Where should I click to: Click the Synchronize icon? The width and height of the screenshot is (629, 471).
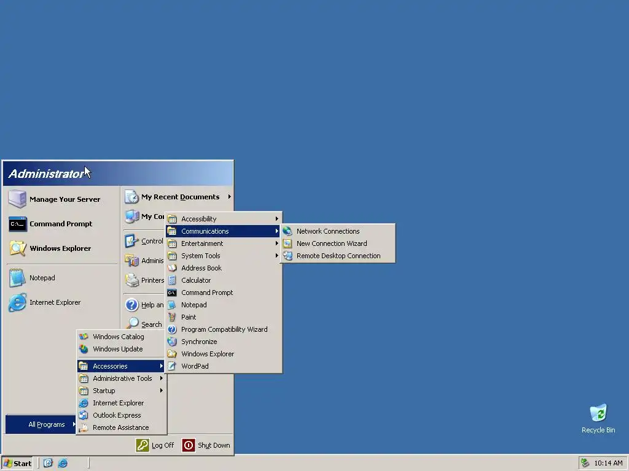172,342
